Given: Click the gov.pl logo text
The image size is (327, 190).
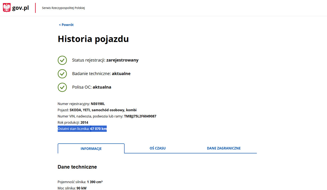Looking at the screenshot, I should point(20,8).
